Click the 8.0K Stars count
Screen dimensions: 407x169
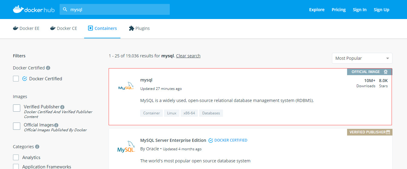(383, 83)
